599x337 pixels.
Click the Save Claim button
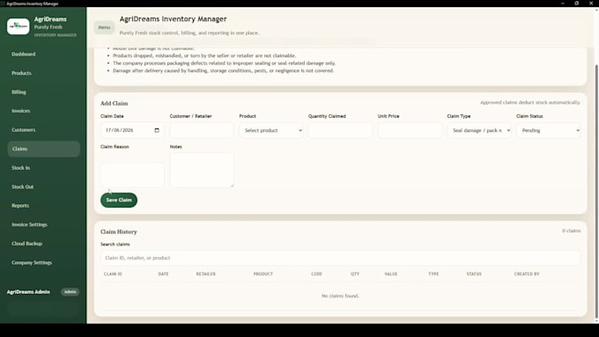tap(119, 200)
